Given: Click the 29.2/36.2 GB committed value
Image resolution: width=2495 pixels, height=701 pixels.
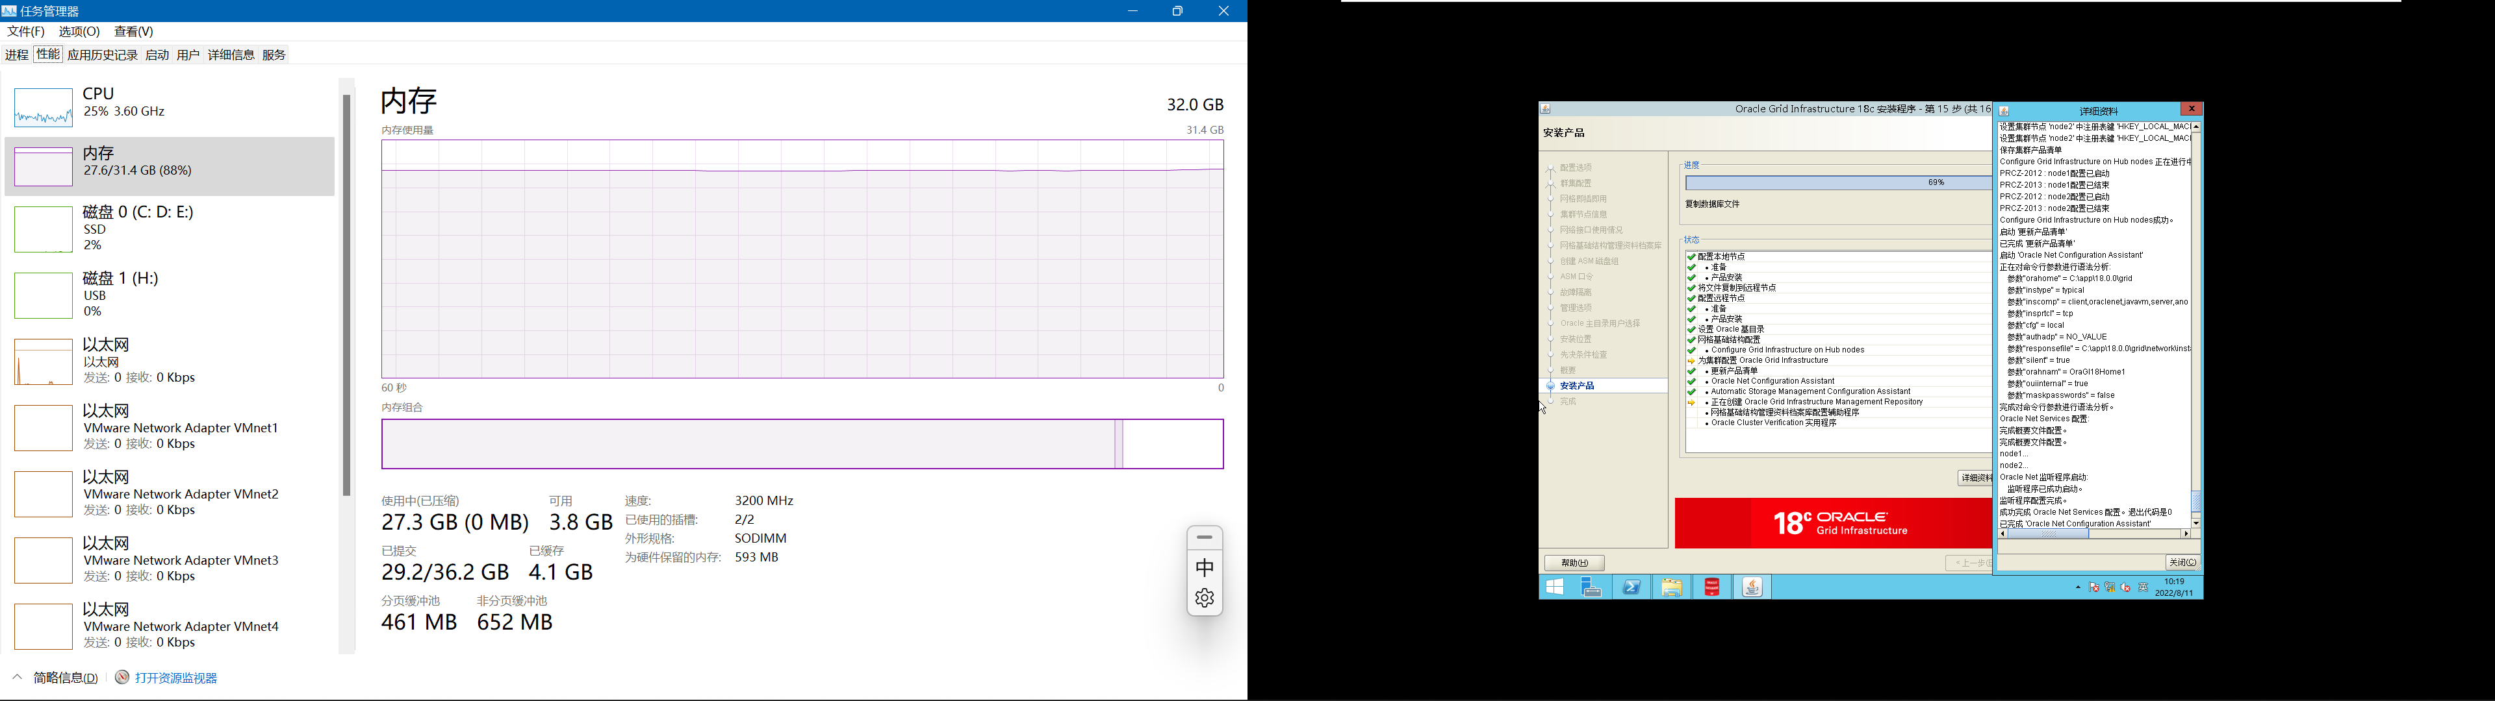Looking at the screenshot, I should (x=444, y=572).
